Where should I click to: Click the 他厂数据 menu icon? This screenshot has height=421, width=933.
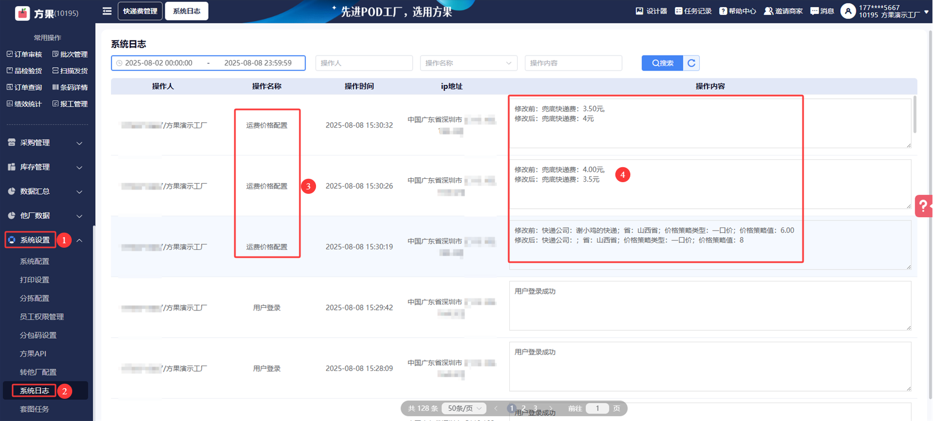coord(12,215)
